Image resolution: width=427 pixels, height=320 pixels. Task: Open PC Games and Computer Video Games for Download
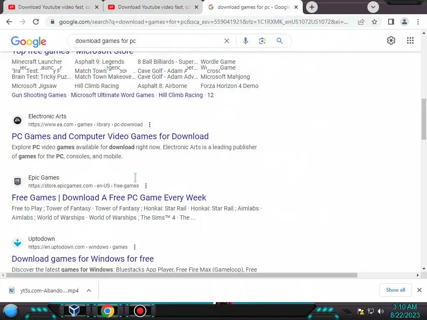110,136
